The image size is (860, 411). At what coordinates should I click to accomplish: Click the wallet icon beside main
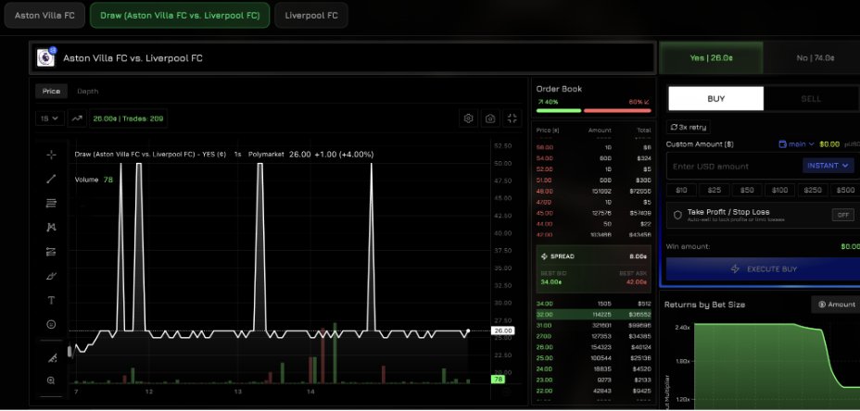point(783,144)
